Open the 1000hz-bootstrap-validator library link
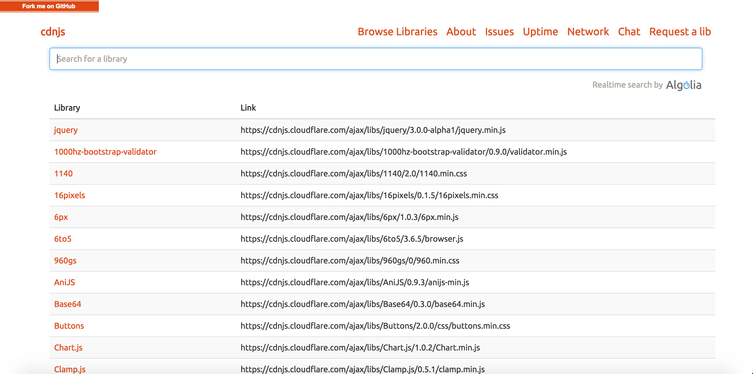Screen dimensions: 753x374 105,152
